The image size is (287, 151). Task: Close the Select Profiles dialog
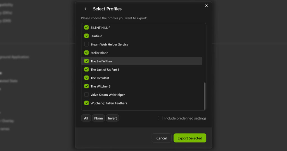click(206, 6)
